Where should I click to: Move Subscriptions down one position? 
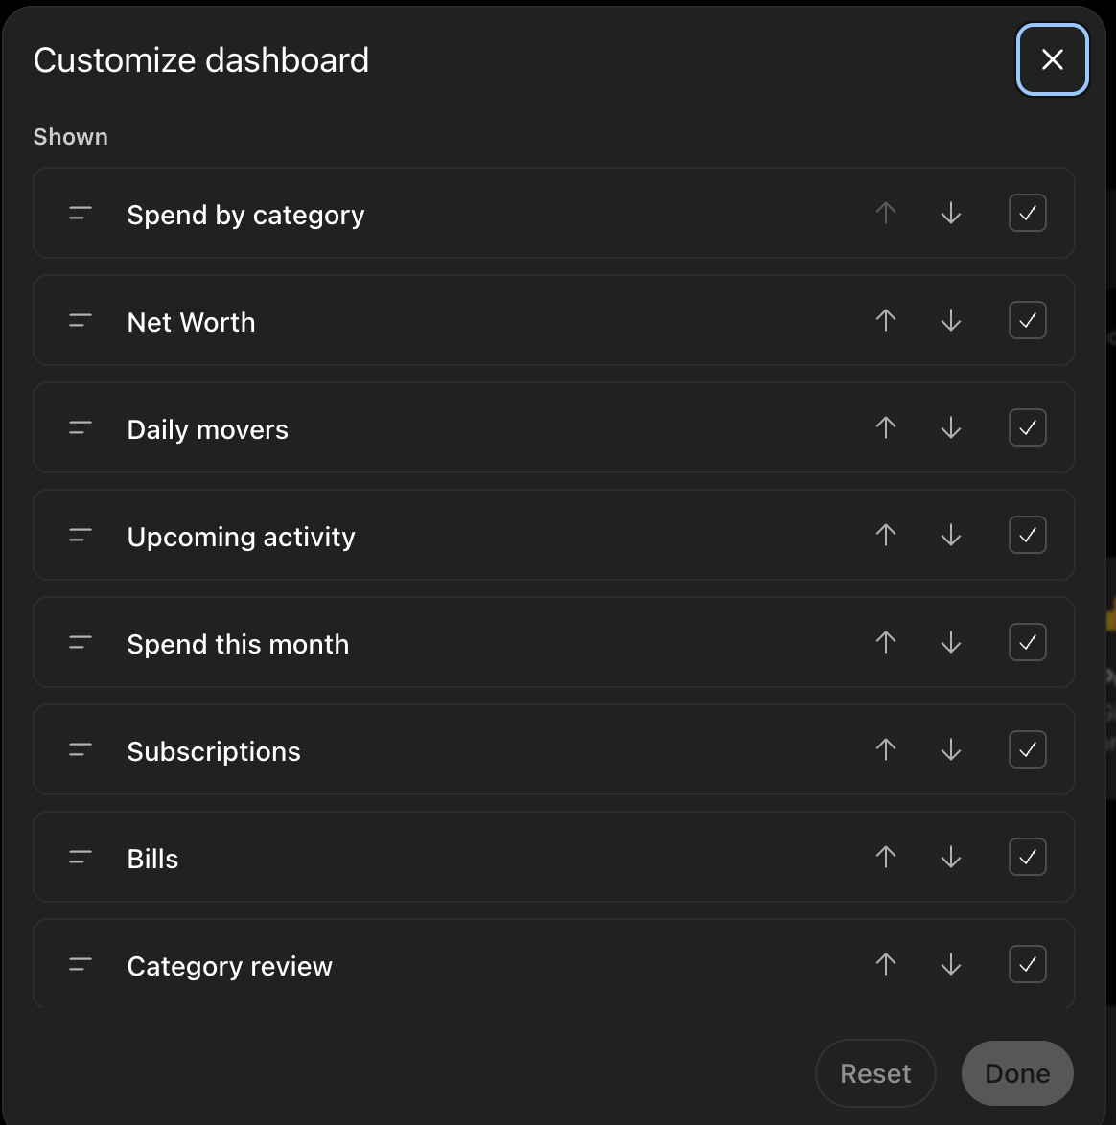(951, 749)
